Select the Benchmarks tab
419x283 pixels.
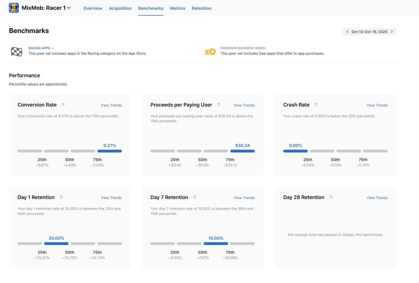(x=151, y=8)
